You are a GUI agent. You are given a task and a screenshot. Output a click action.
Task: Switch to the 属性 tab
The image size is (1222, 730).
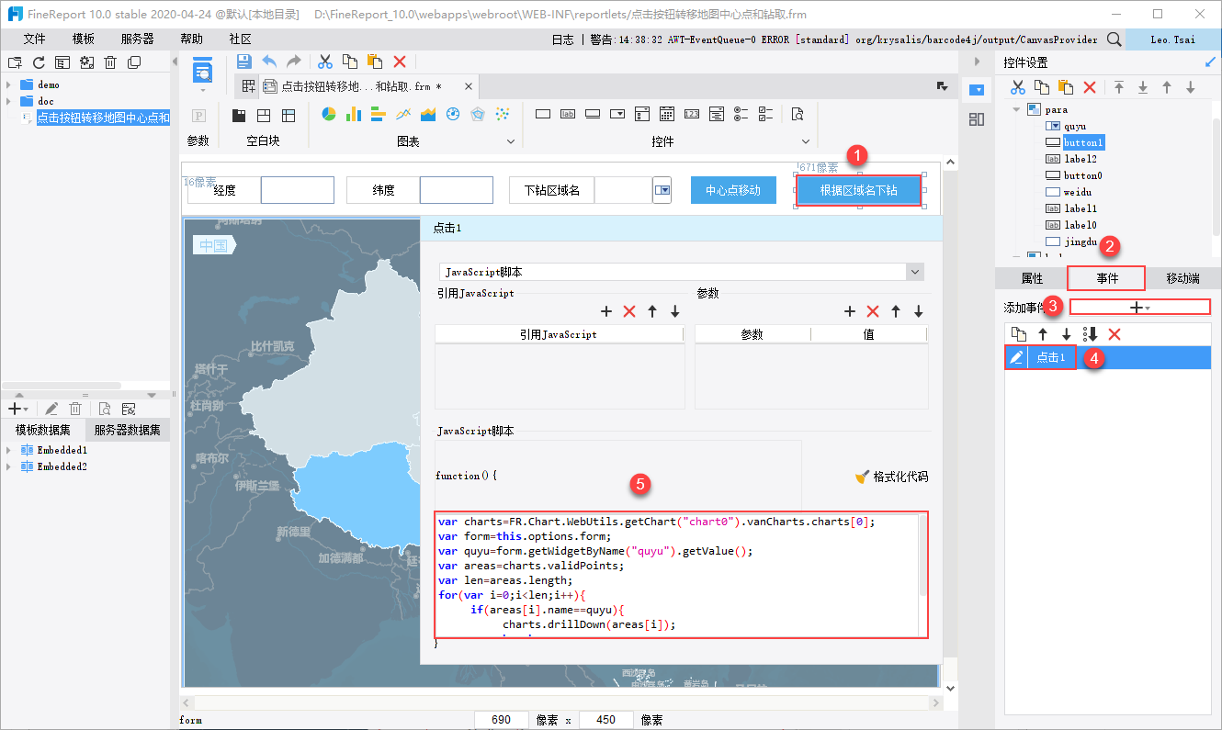[1032, 278]
